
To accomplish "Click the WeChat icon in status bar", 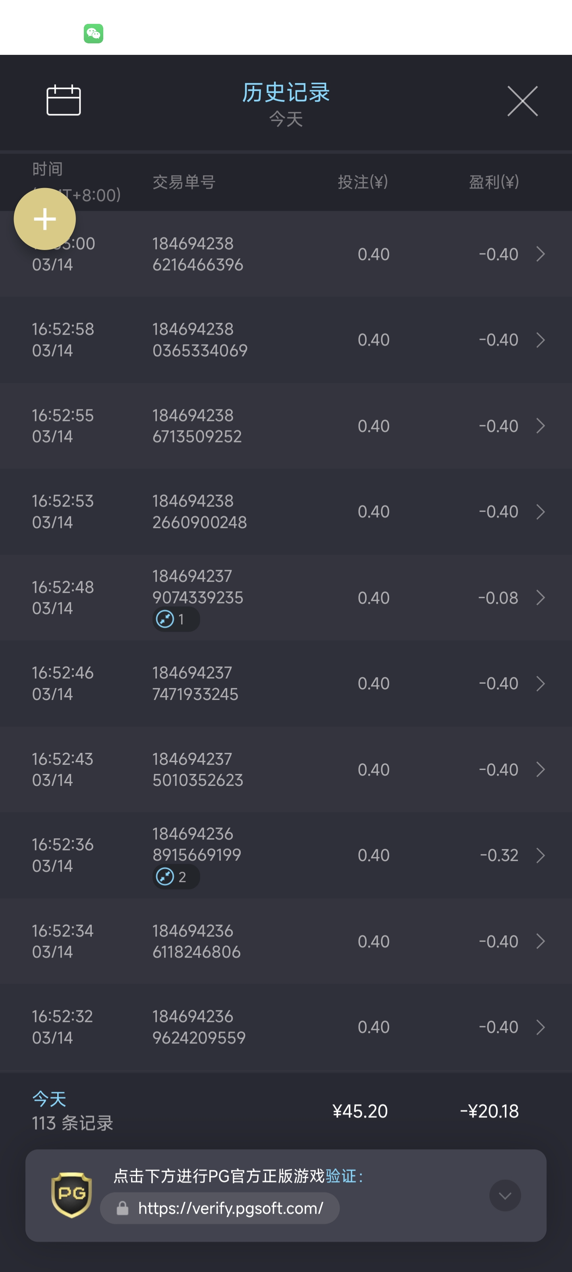I will 93,33.
